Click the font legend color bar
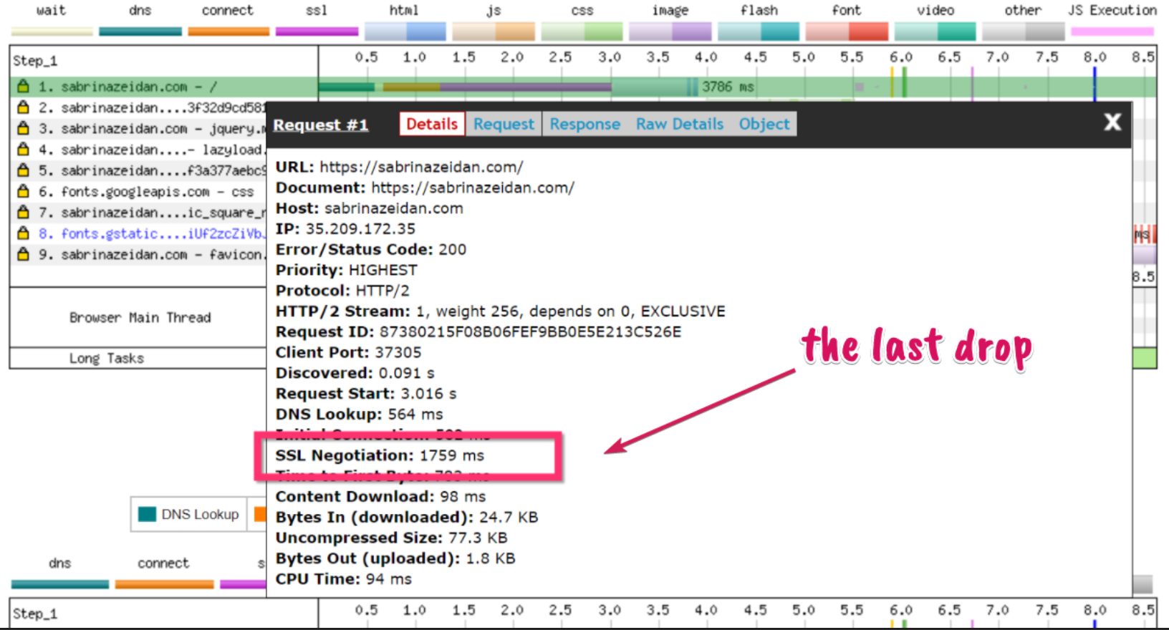Screen dimensions: 1169x630 click(847, 31)
